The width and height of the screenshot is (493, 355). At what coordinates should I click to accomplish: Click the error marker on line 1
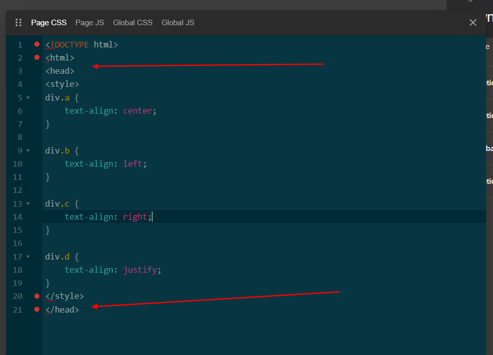click(x=36, y=44)
